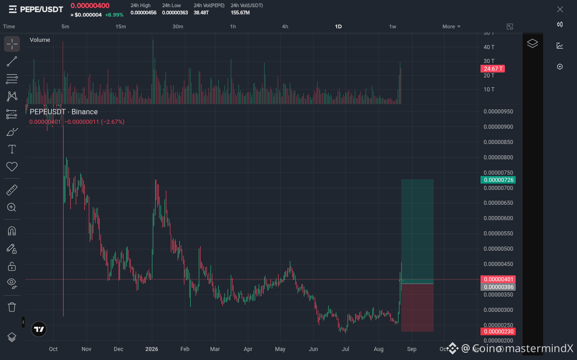The width and height of the screenshot is (577, 360).
Task: Click the TradingView logo on the chart
Action: [x=39, y=329]
